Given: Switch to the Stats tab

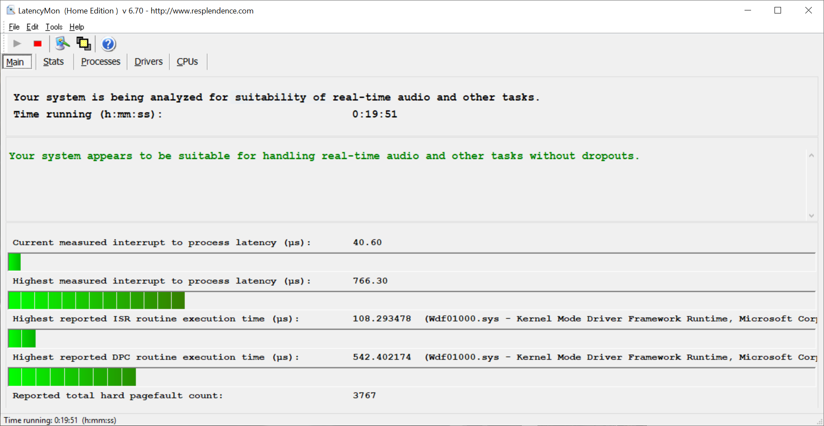Looking at the screenshot, I should pyautogui.click(x=53, y=62).
